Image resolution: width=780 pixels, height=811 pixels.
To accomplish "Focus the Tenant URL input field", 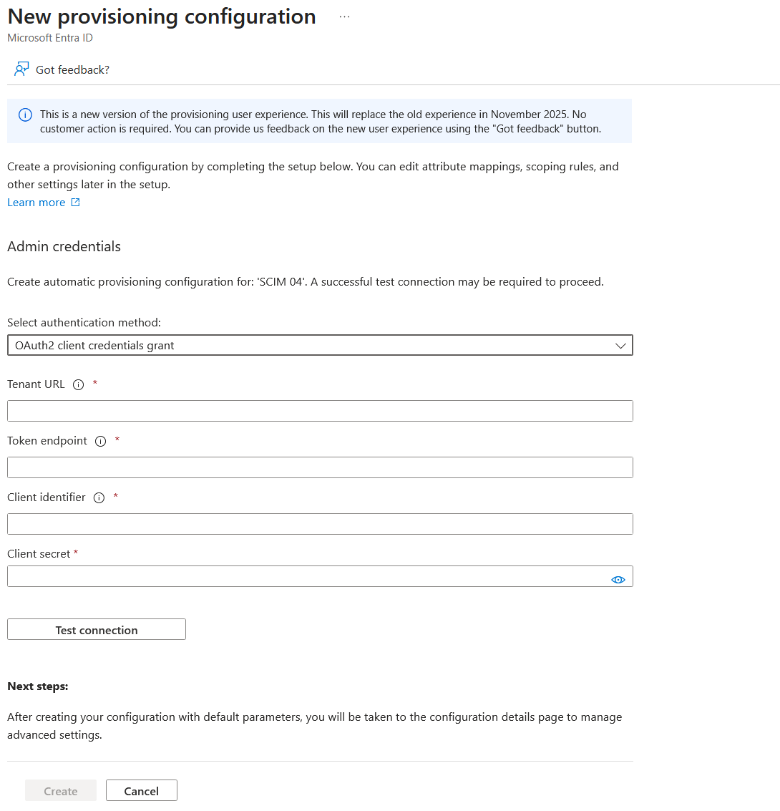I will click(x=320, y=411).
